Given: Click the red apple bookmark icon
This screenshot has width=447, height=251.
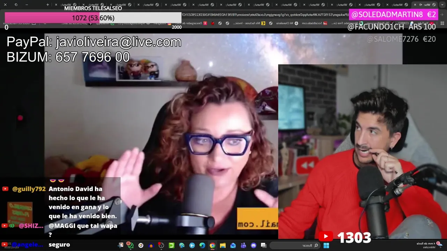Looking at the screenshot, I should pyautogui.click(x=213, y=23).
